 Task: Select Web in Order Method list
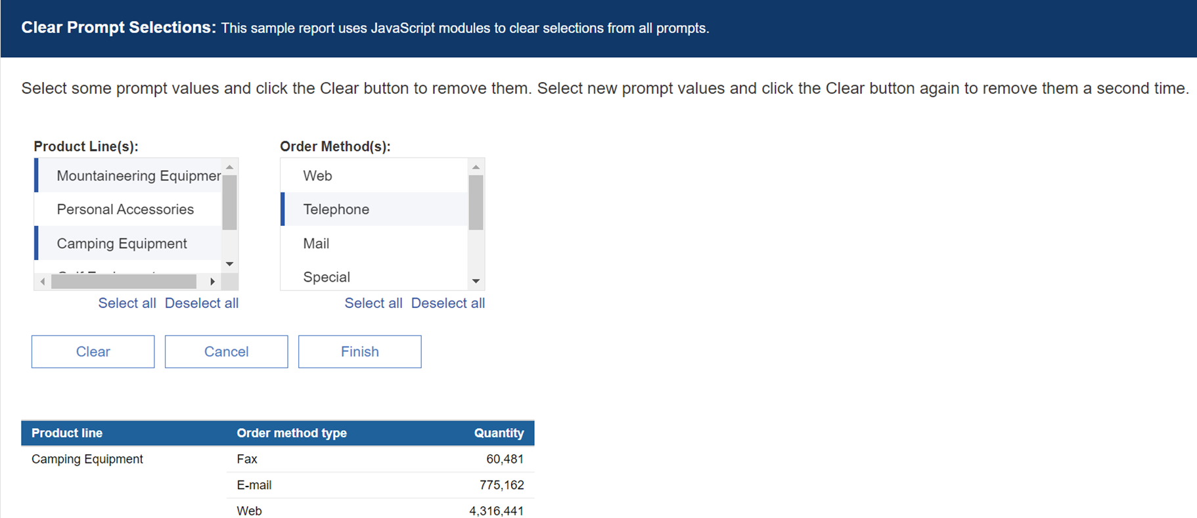click(374, 175)
